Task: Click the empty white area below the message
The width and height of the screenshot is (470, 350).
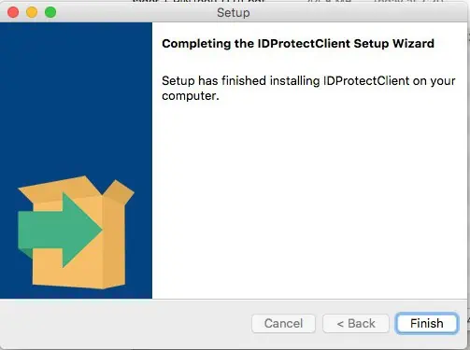Action: coord(309,199)
